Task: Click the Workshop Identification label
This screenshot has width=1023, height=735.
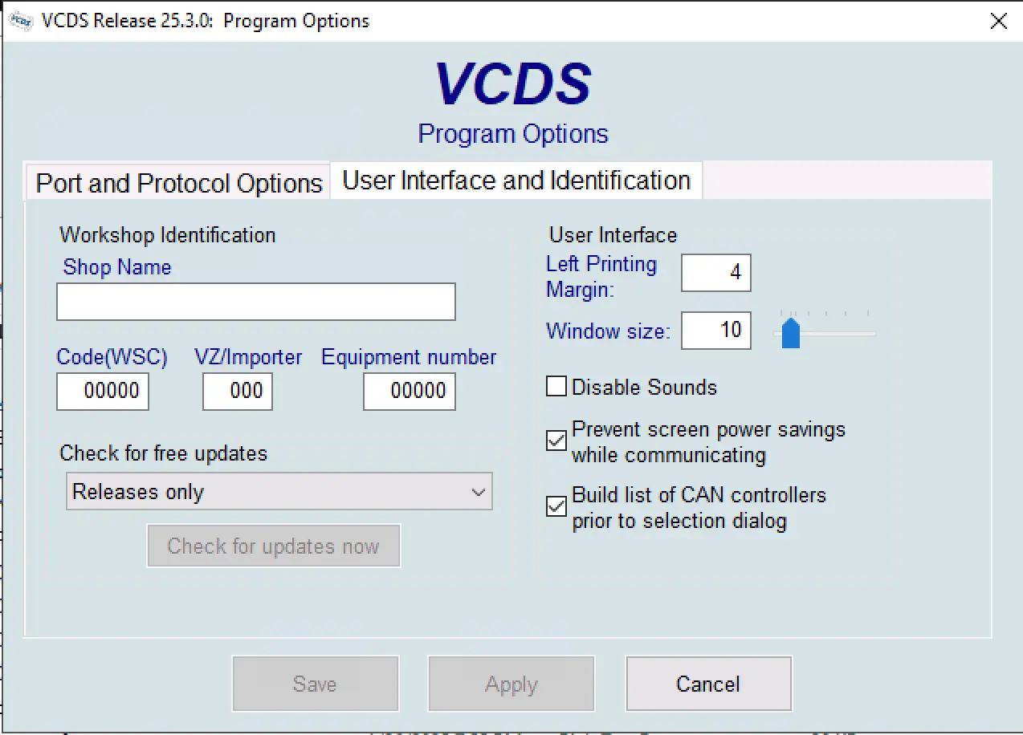Action: (x=168, y=235)
